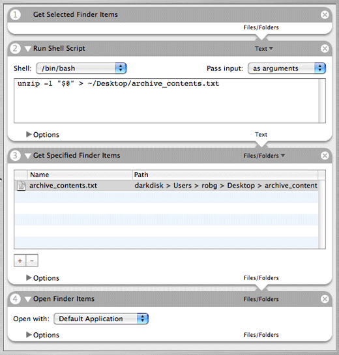Viewport: 339px width, 355px height.
Task: Collapse the Run Shell Script action
Action: 28,49
